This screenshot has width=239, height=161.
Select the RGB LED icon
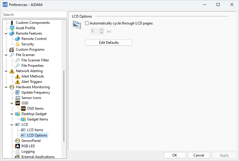point(18,146)
